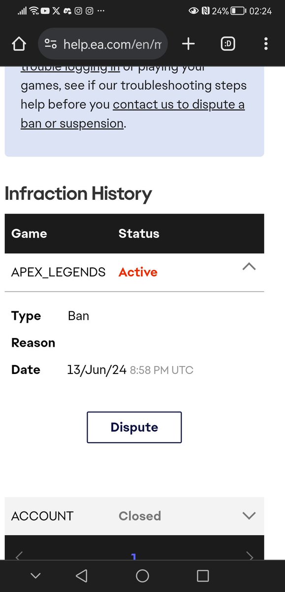Hide the navigation bar with down chevron
This screenshot has width=285, height=592.
(35, 576)
